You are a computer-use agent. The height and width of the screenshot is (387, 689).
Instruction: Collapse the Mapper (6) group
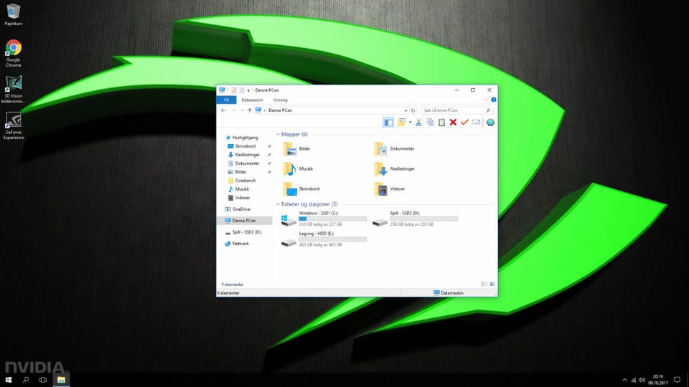click(278, 134)
